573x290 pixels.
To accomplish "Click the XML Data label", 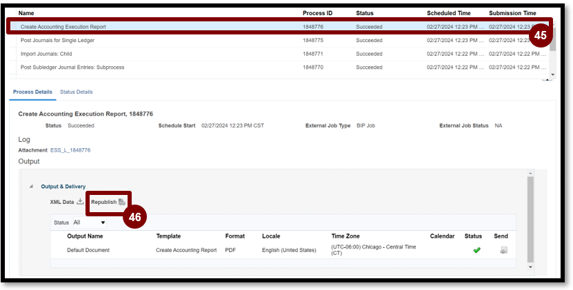I will click(62, 202).
